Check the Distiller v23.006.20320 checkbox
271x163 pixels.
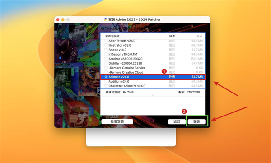pyautogui.click(x=106, y=63)
